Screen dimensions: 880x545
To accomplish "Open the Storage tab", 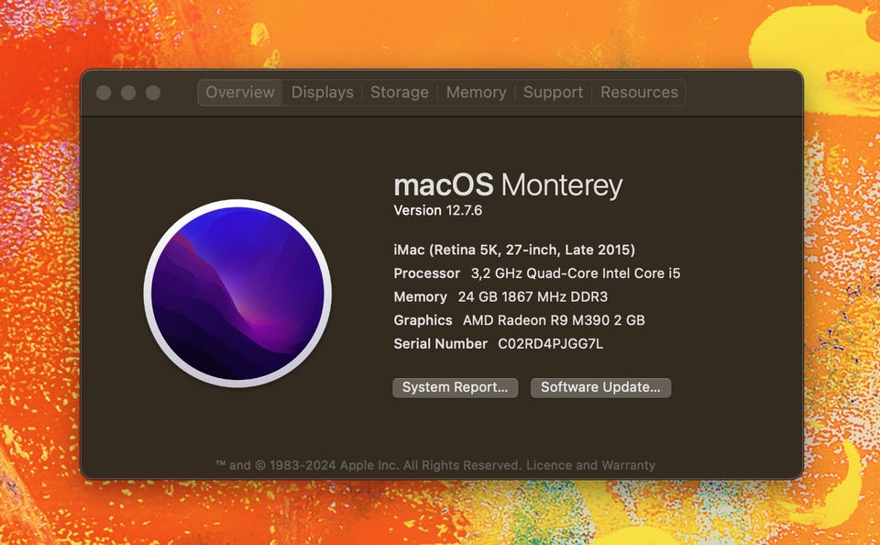I will click(399, 93).
